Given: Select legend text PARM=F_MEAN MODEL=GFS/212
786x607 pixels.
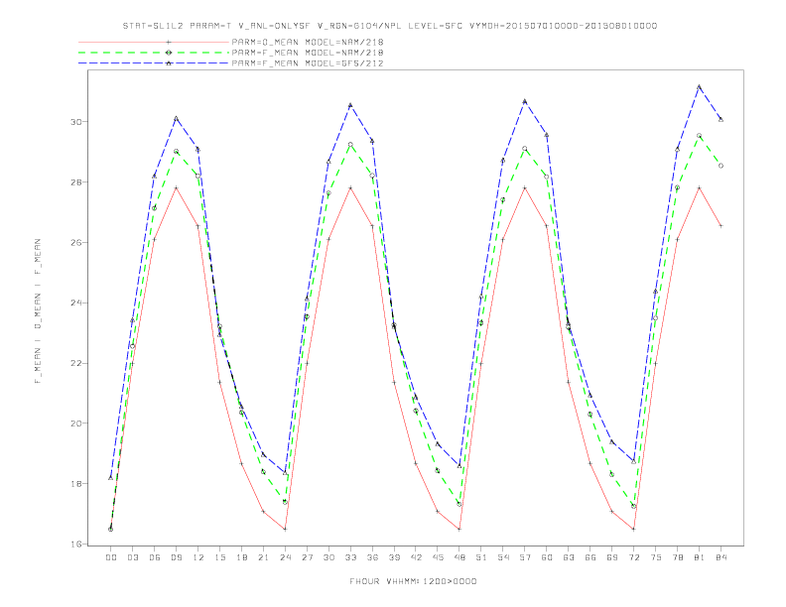Looking at the screenshot, I should click(308, 63).
